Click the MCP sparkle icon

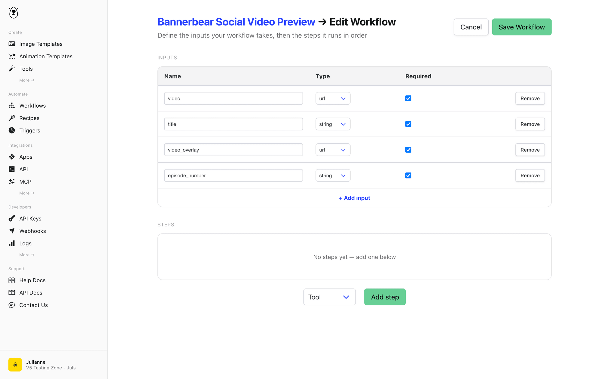coord(12,181)
